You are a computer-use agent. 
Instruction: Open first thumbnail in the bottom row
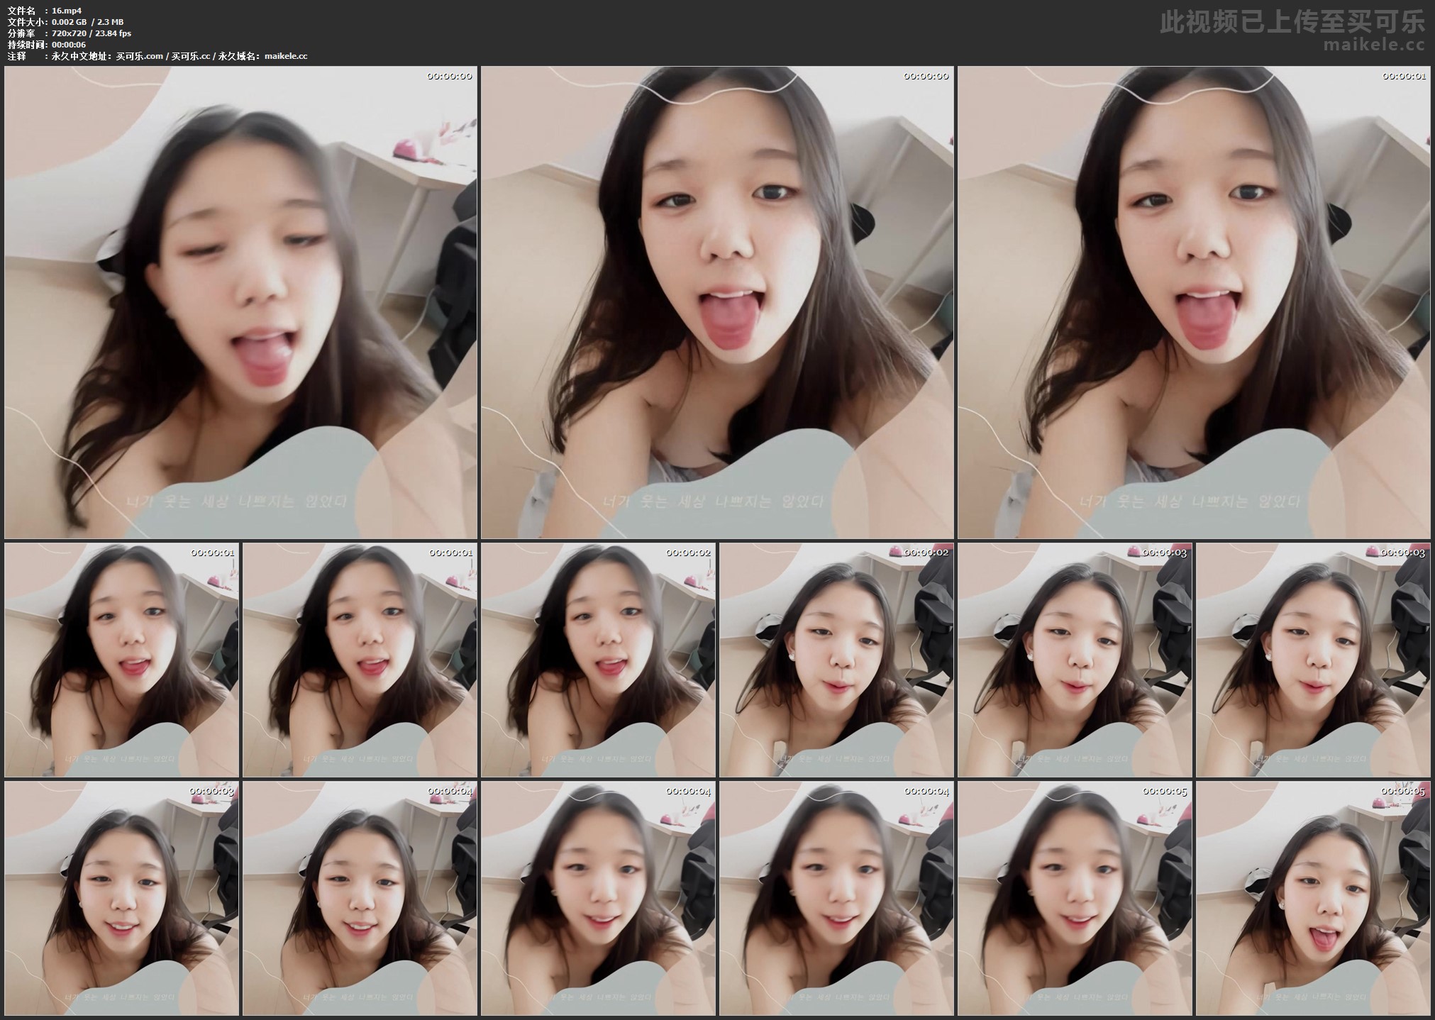click(x=121, y=899)
